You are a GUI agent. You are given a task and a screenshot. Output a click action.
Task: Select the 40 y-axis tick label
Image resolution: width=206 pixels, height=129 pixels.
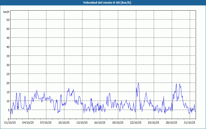click(x=8, y=47)
